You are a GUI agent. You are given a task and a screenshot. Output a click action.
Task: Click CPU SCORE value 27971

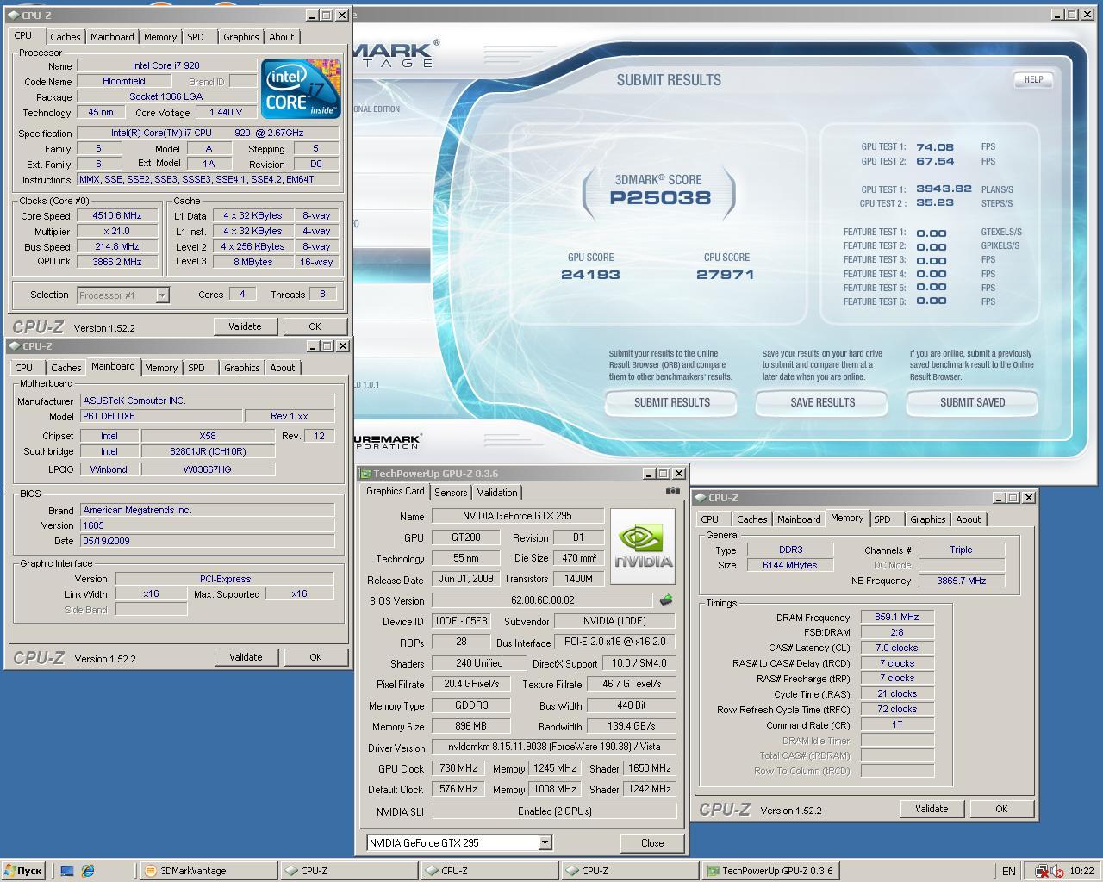point(725,275)
